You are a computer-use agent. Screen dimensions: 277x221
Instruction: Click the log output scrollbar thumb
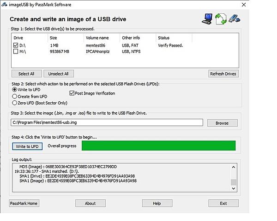[234, 182]
